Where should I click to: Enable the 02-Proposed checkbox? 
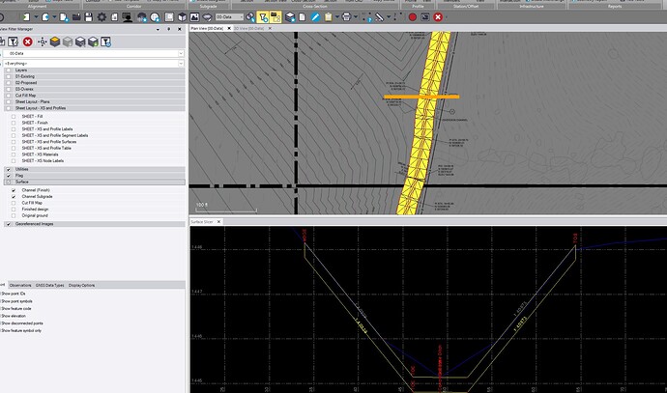coord(9,83)
